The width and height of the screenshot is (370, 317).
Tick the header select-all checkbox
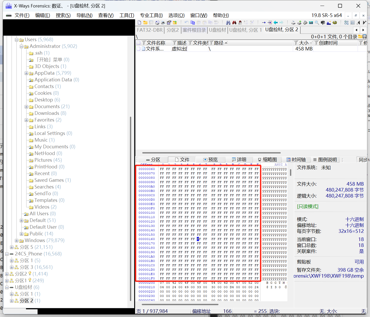click(x=139, y=43)
